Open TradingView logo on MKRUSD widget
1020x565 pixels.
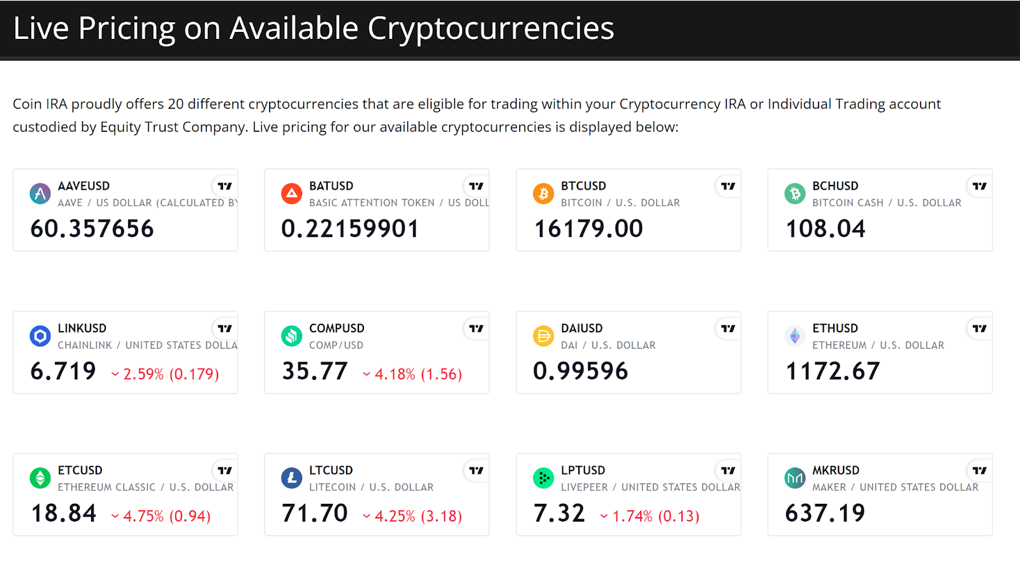979,471
